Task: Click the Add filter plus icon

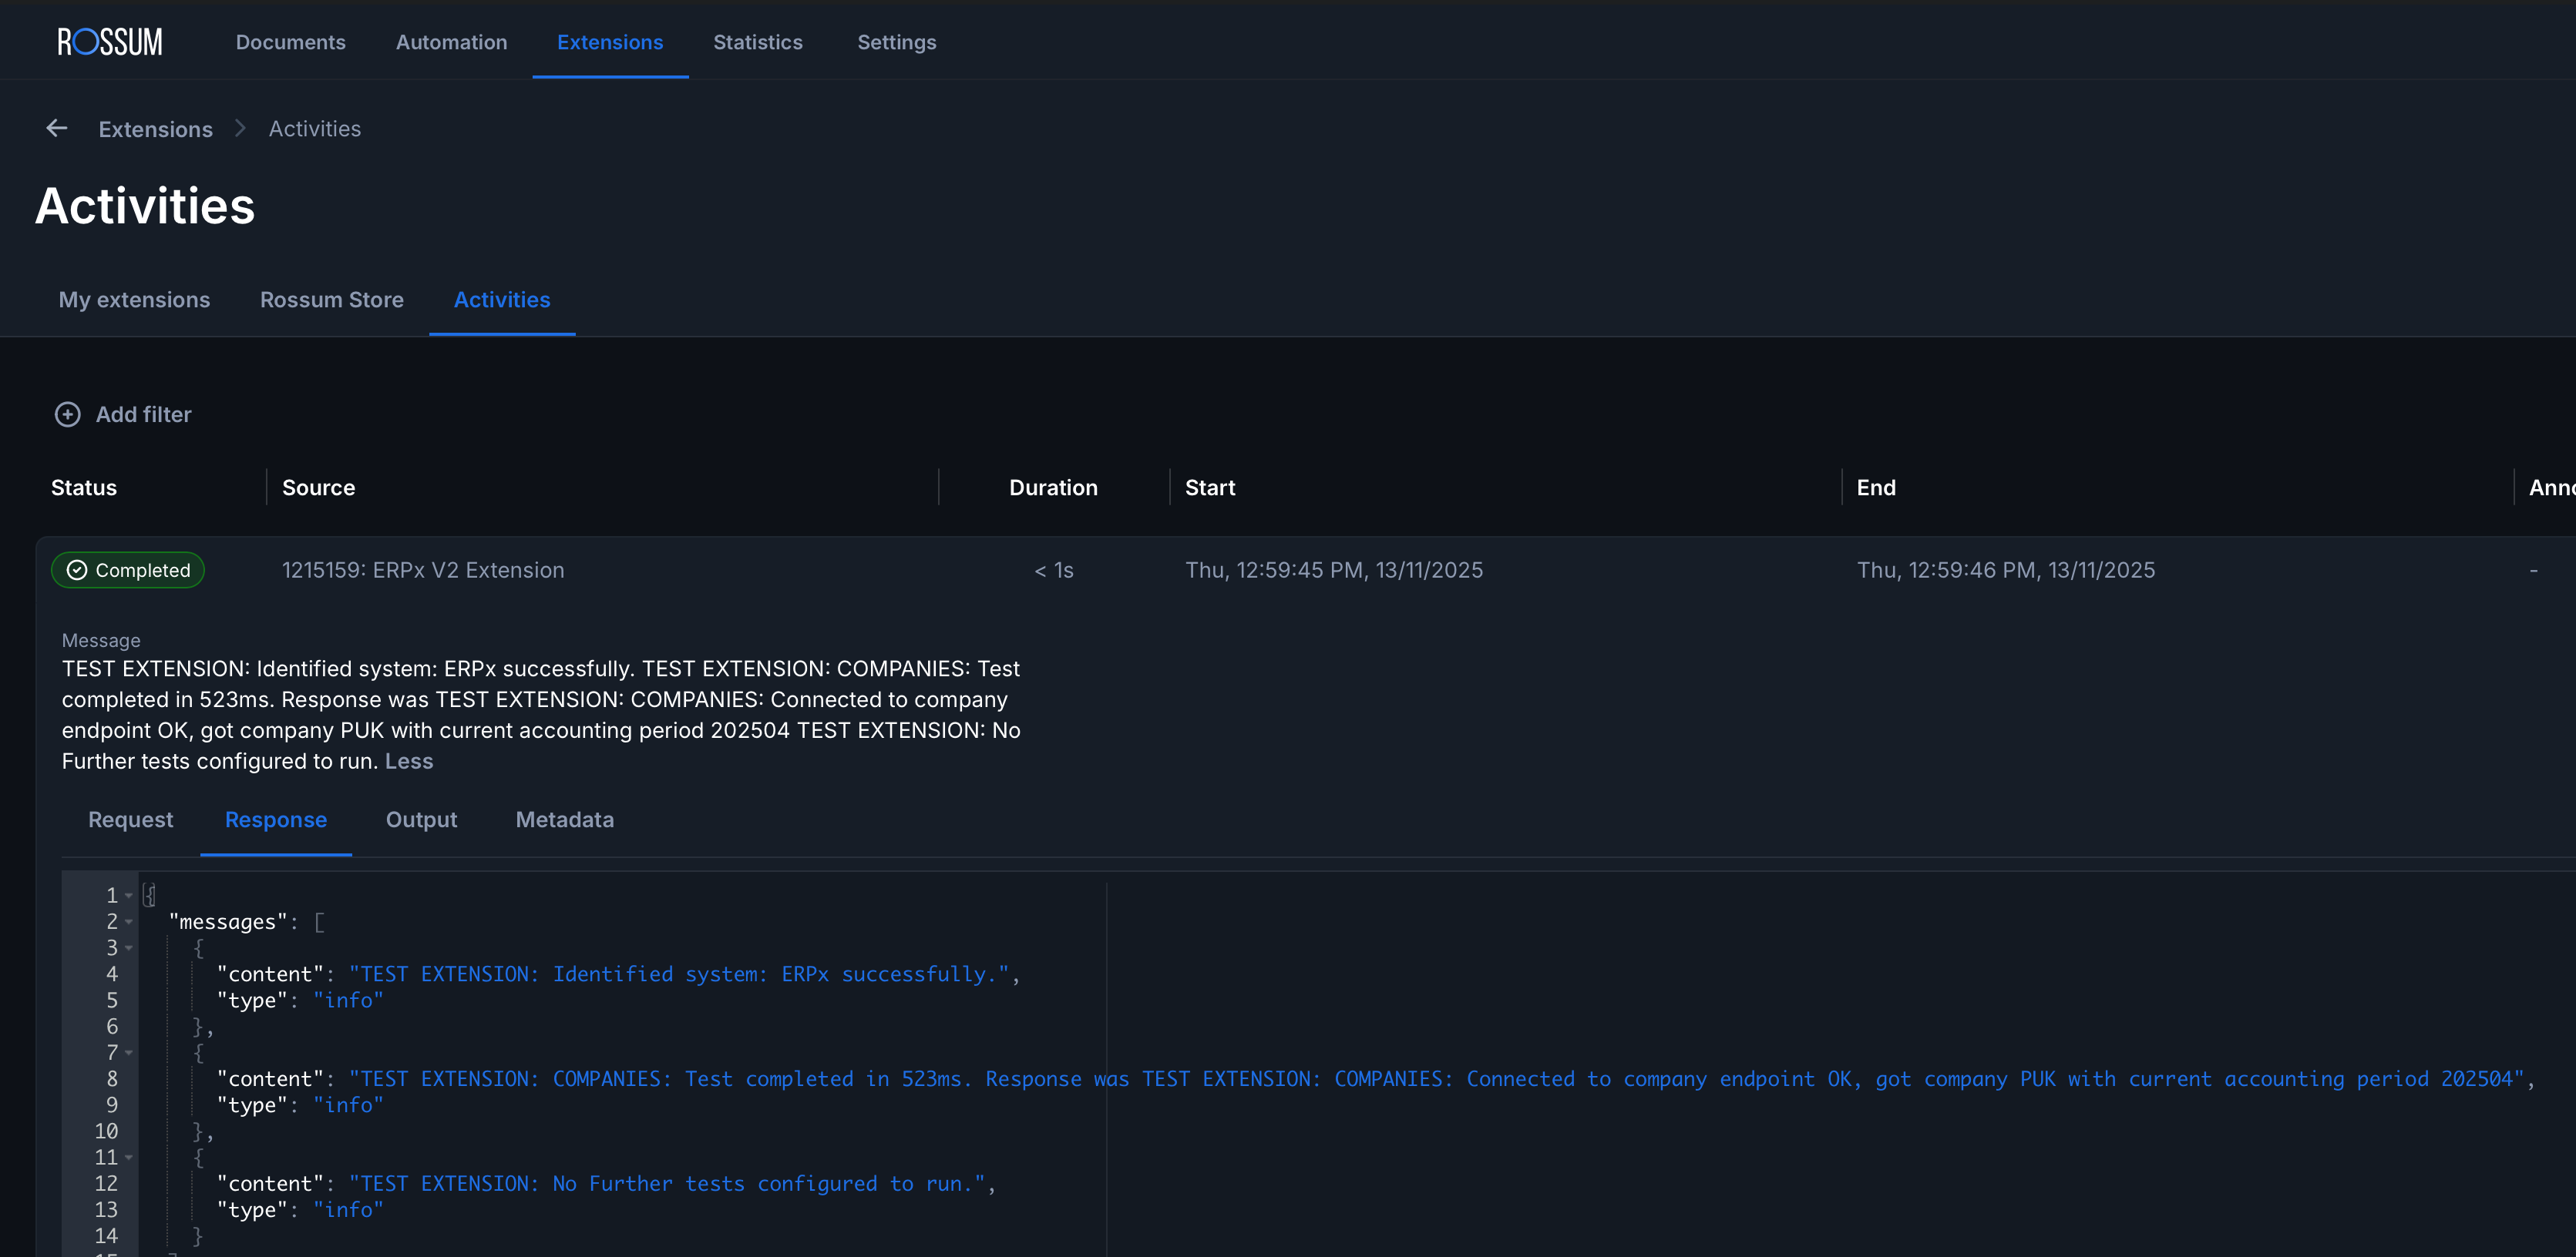Action: click(67, 414)
